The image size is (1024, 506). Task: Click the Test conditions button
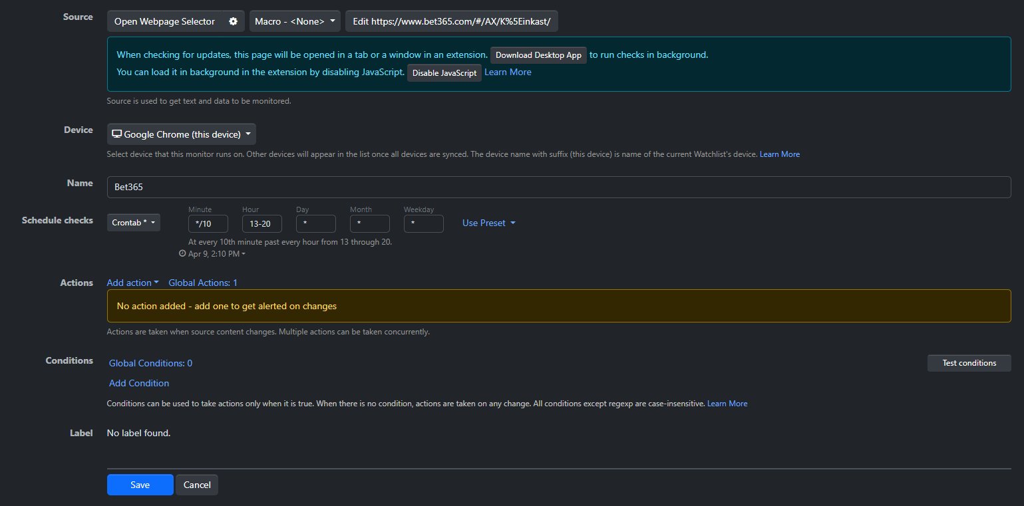(x=969, y=363)
